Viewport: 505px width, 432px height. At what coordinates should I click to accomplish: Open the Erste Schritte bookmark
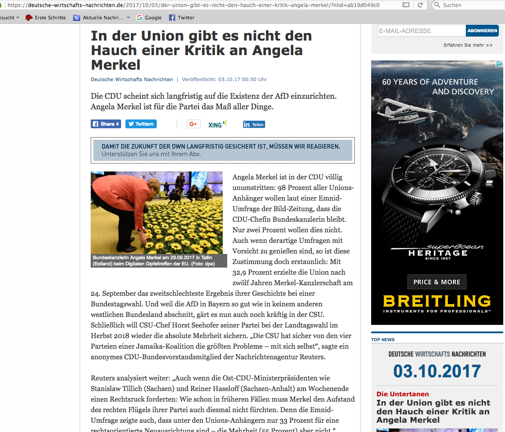click(x=45, y=18)
